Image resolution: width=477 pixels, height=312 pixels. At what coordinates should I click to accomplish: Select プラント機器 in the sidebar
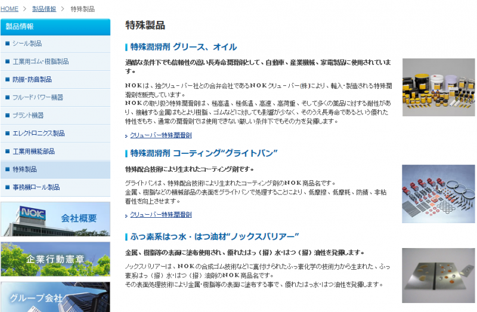point(55,116)
